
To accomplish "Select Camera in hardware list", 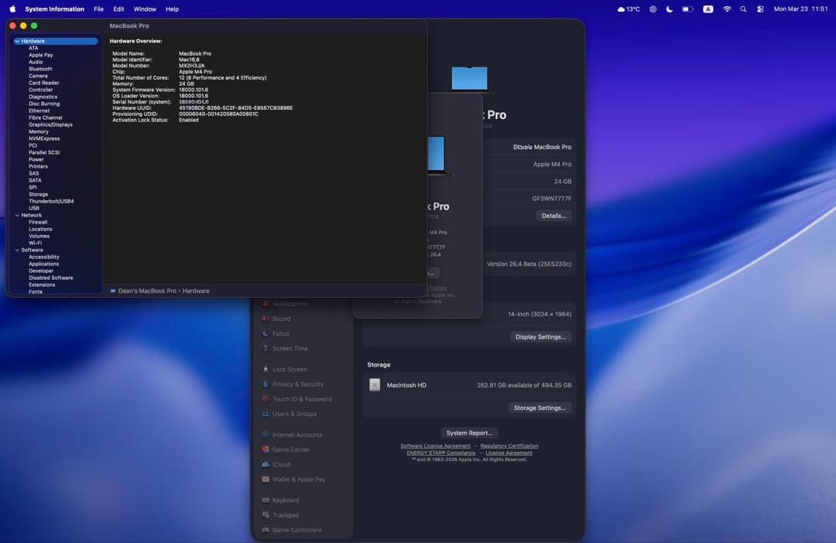I will tap(38, 76).
